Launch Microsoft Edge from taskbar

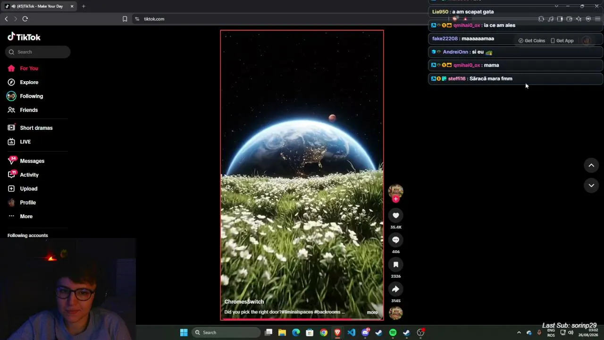(x=296, y=332)
